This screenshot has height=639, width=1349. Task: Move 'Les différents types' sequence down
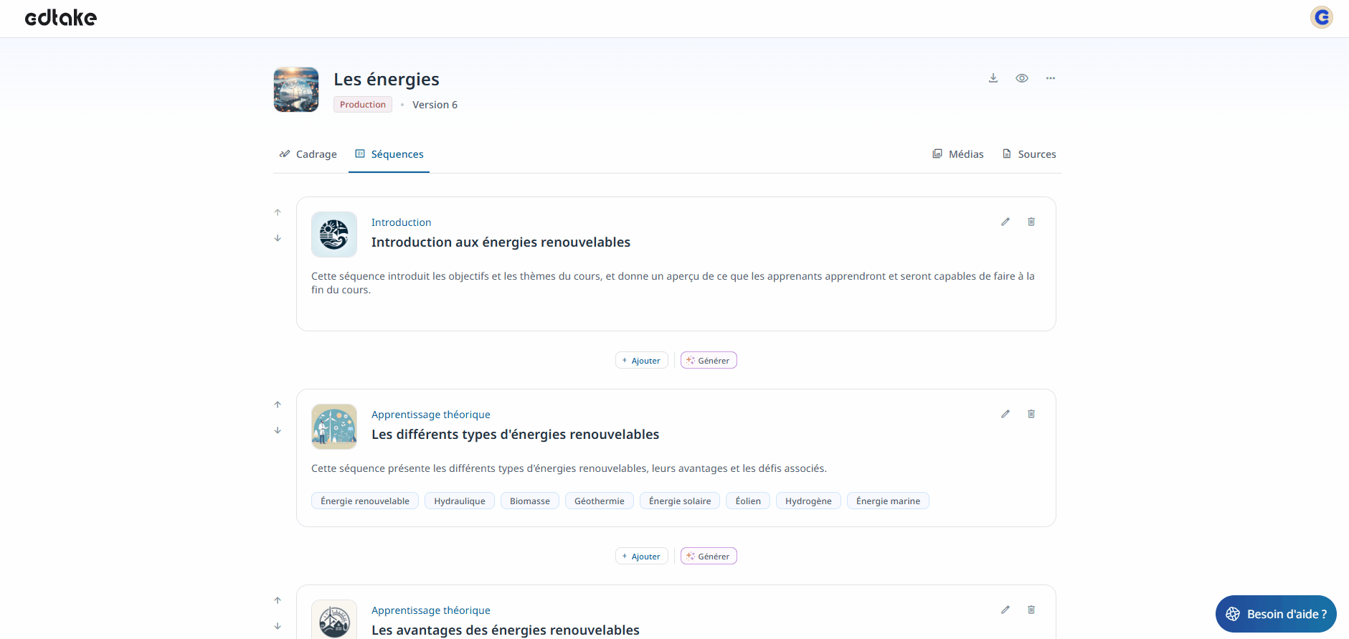coord(278,430)
